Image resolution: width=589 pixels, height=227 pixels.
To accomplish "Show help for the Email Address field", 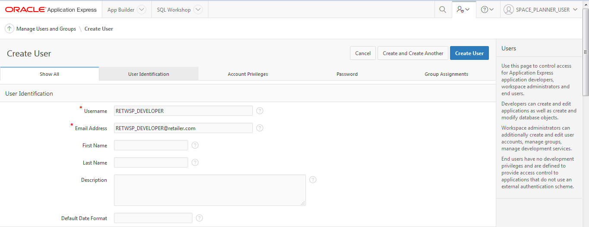I will tap(260, 128).
